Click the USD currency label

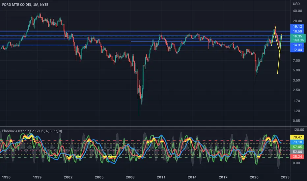296,4
